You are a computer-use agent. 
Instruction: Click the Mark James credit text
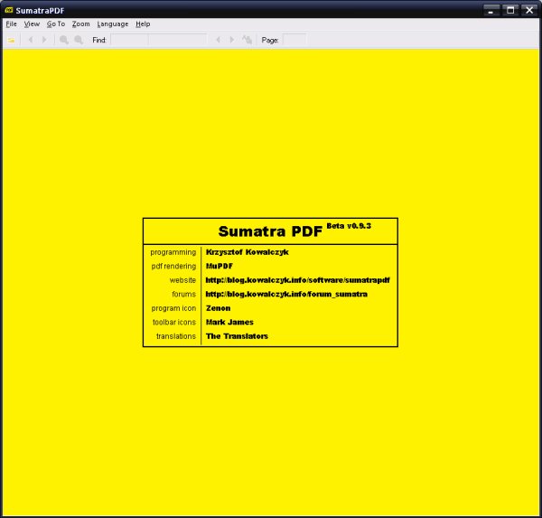click(229, 322)
